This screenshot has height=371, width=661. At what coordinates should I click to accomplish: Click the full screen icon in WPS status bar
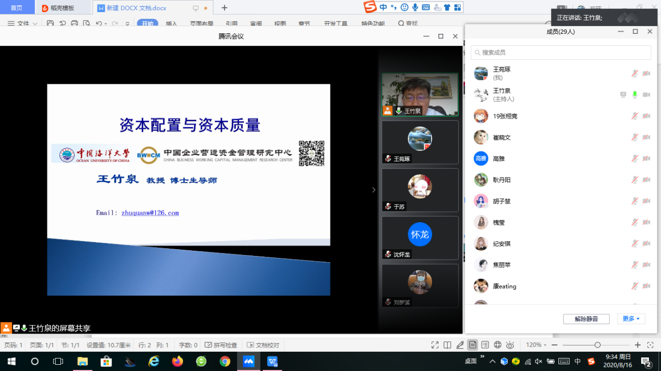pos(435,345)
